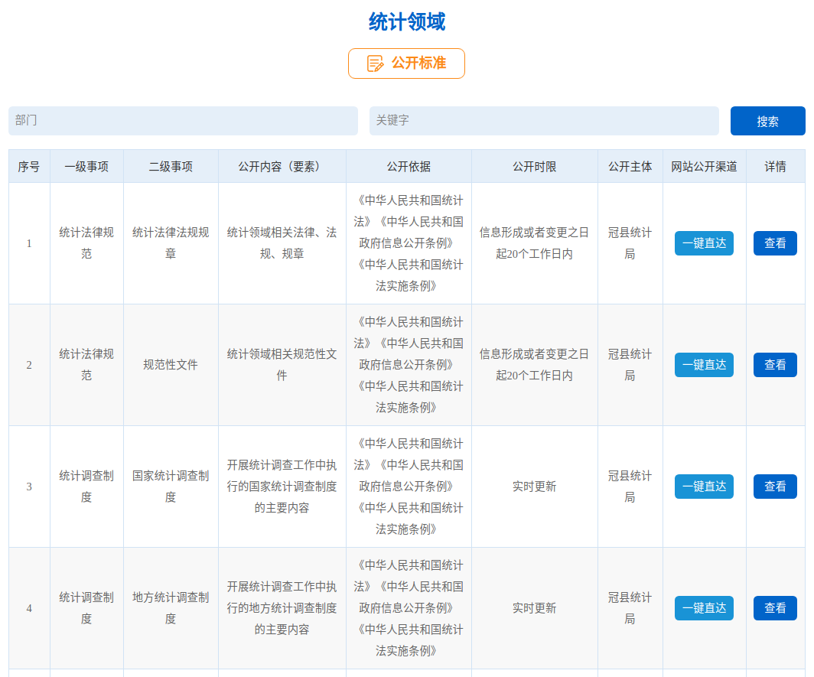Click the 序号 column header
This screenshot has width=814, height=677.
point(29,167)
